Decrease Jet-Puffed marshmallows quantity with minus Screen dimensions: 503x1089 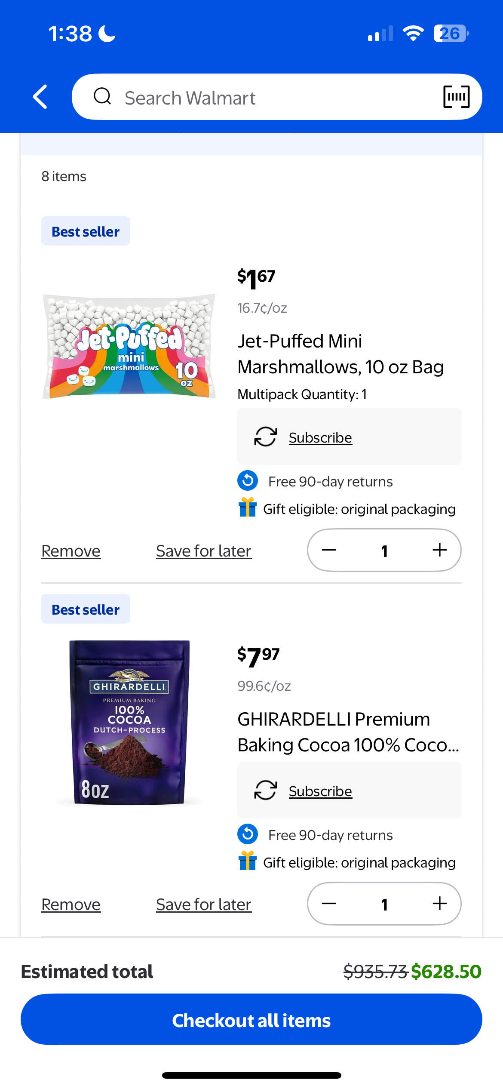tap(329, 550)
